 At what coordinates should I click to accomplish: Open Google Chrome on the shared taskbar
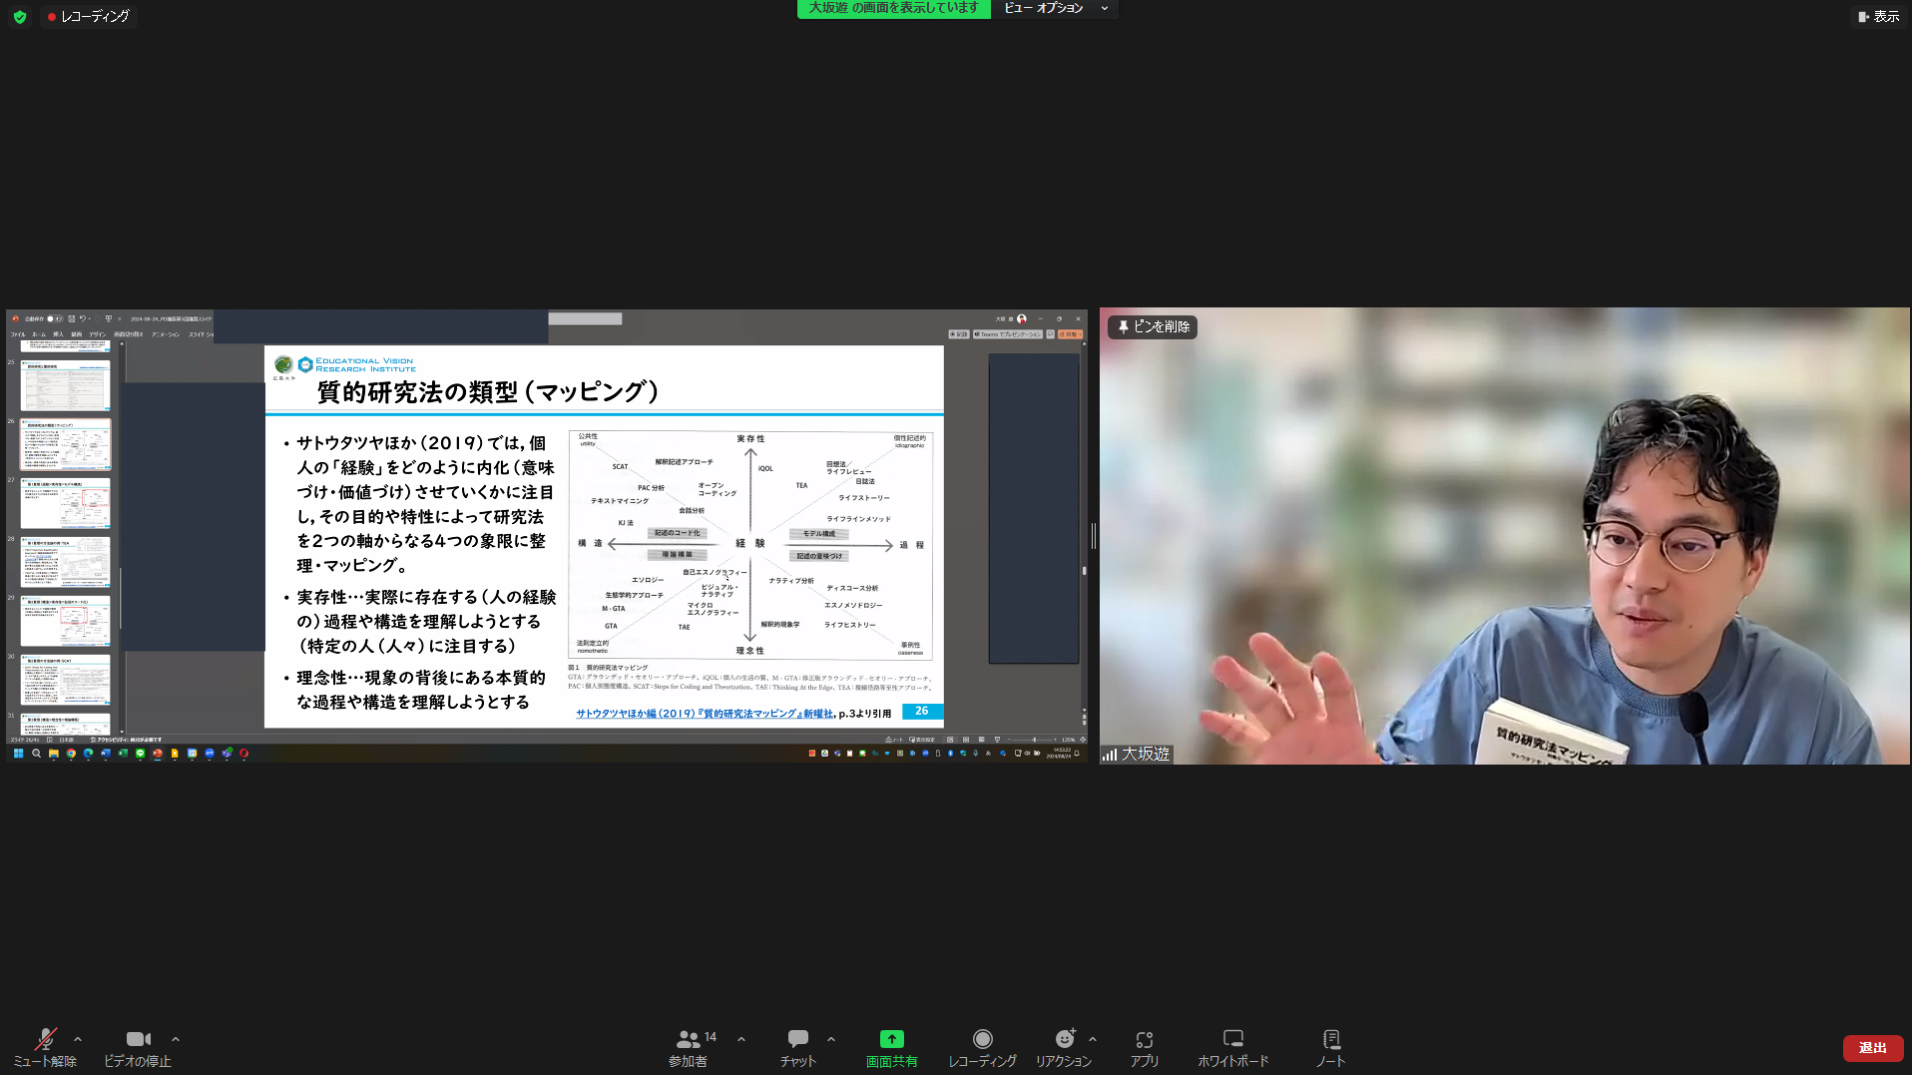click(x=71, y=754)
